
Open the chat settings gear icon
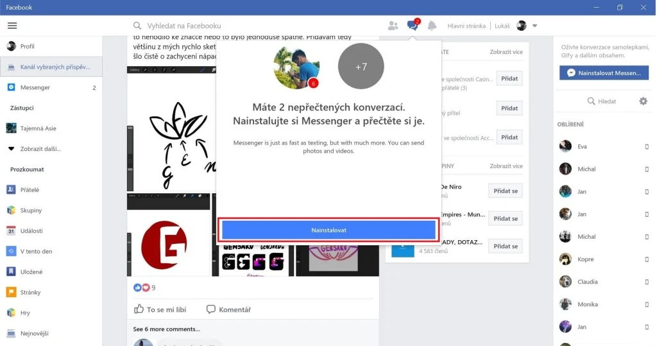click(x=643, y=101)
